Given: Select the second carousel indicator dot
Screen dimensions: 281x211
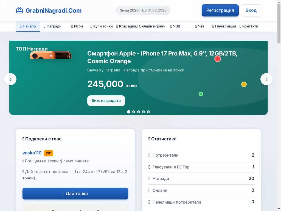Looking at the screenshot, I should (134, 112).
